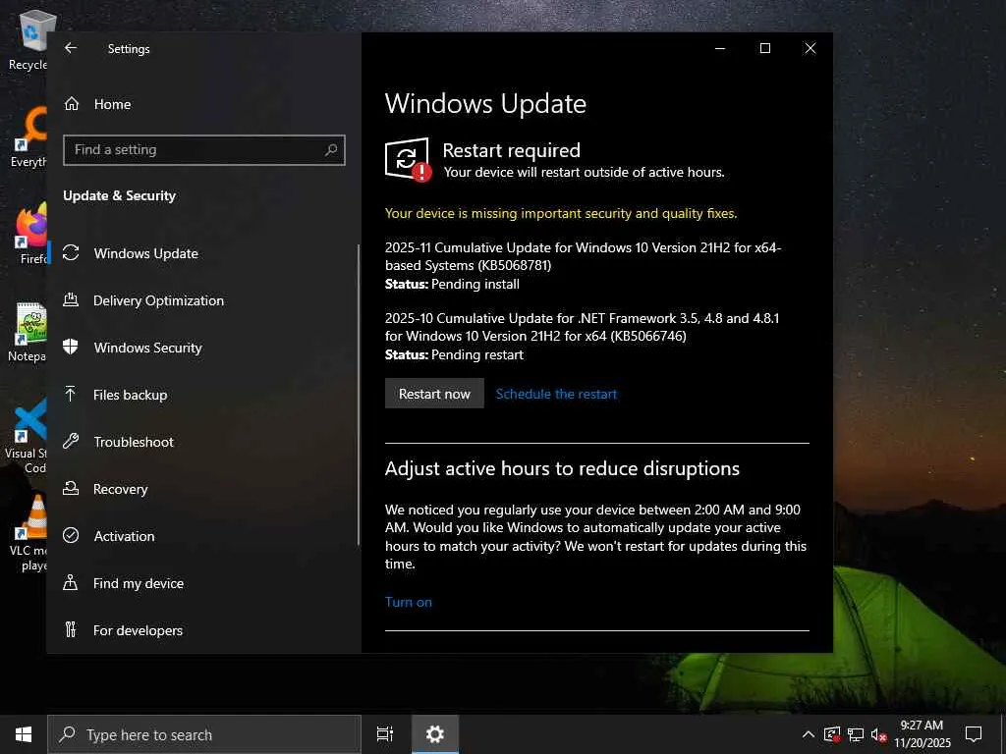The height and width of the screenshot is (754, 1006).
Task: Open the Windows Start menu
Action: (24, 734)
